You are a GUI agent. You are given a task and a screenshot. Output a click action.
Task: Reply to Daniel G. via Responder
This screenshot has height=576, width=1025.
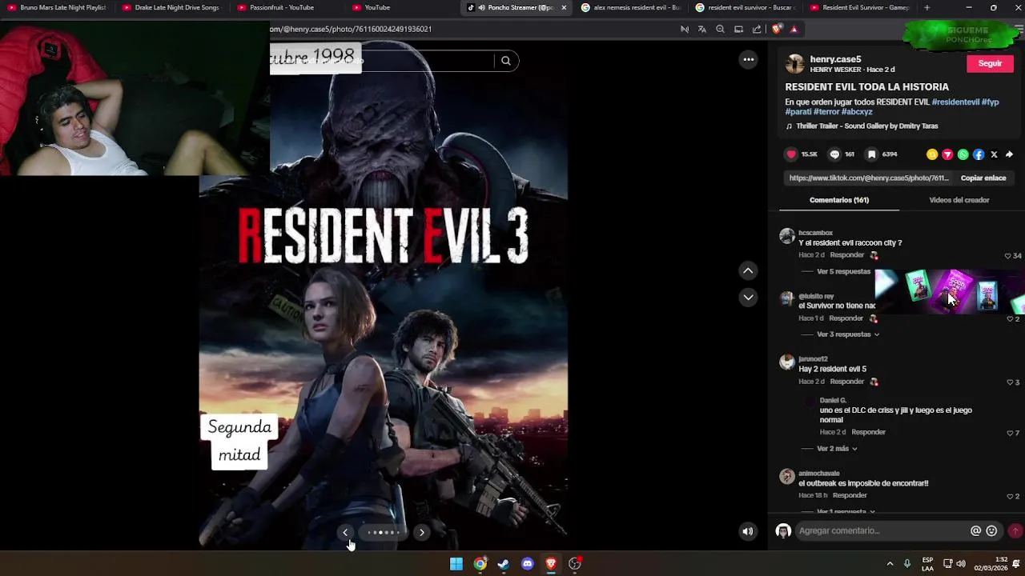click(868, 432)
